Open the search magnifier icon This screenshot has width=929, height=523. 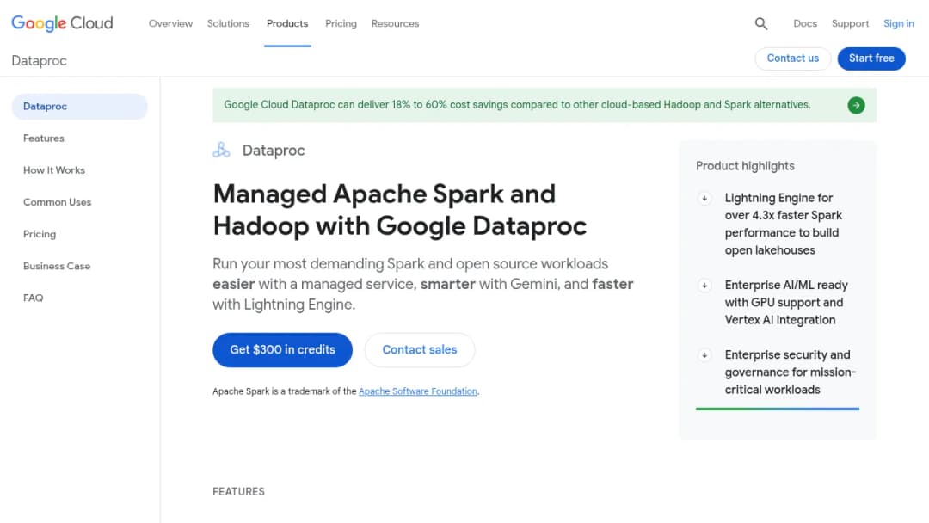click(x=760, y=24)
